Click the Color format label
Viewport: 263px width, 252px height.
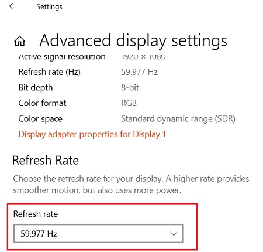click(x=42, y=103)
